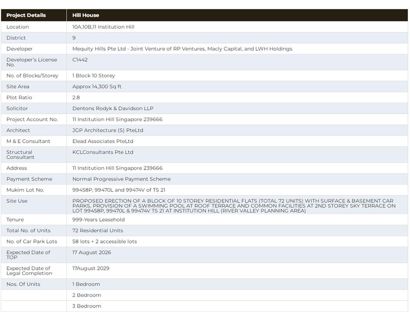The image size is (410, 312).
Task: Click architect 'JGP Architecture (S) PteLtd'
Action: tap(107, 130)
